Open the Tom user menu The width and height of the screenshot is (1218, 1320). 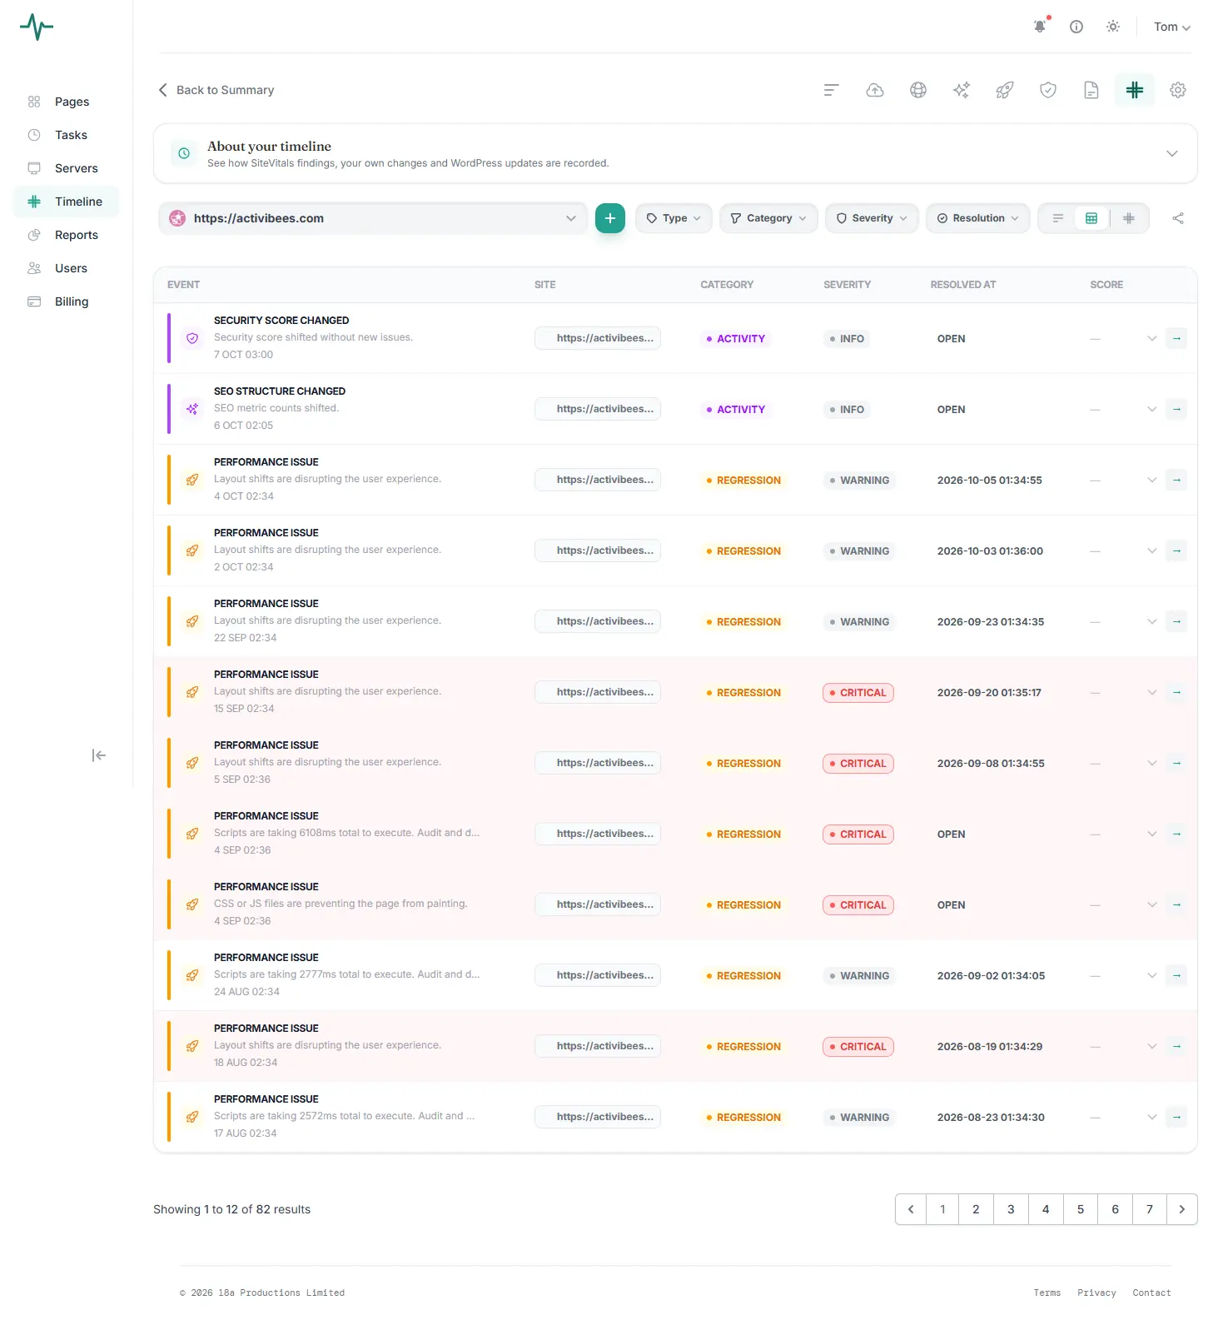pyautogui.click(x=1171, y=27)
